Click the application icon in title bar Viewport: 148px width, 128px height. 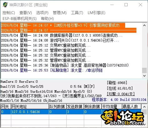point(5,5)
